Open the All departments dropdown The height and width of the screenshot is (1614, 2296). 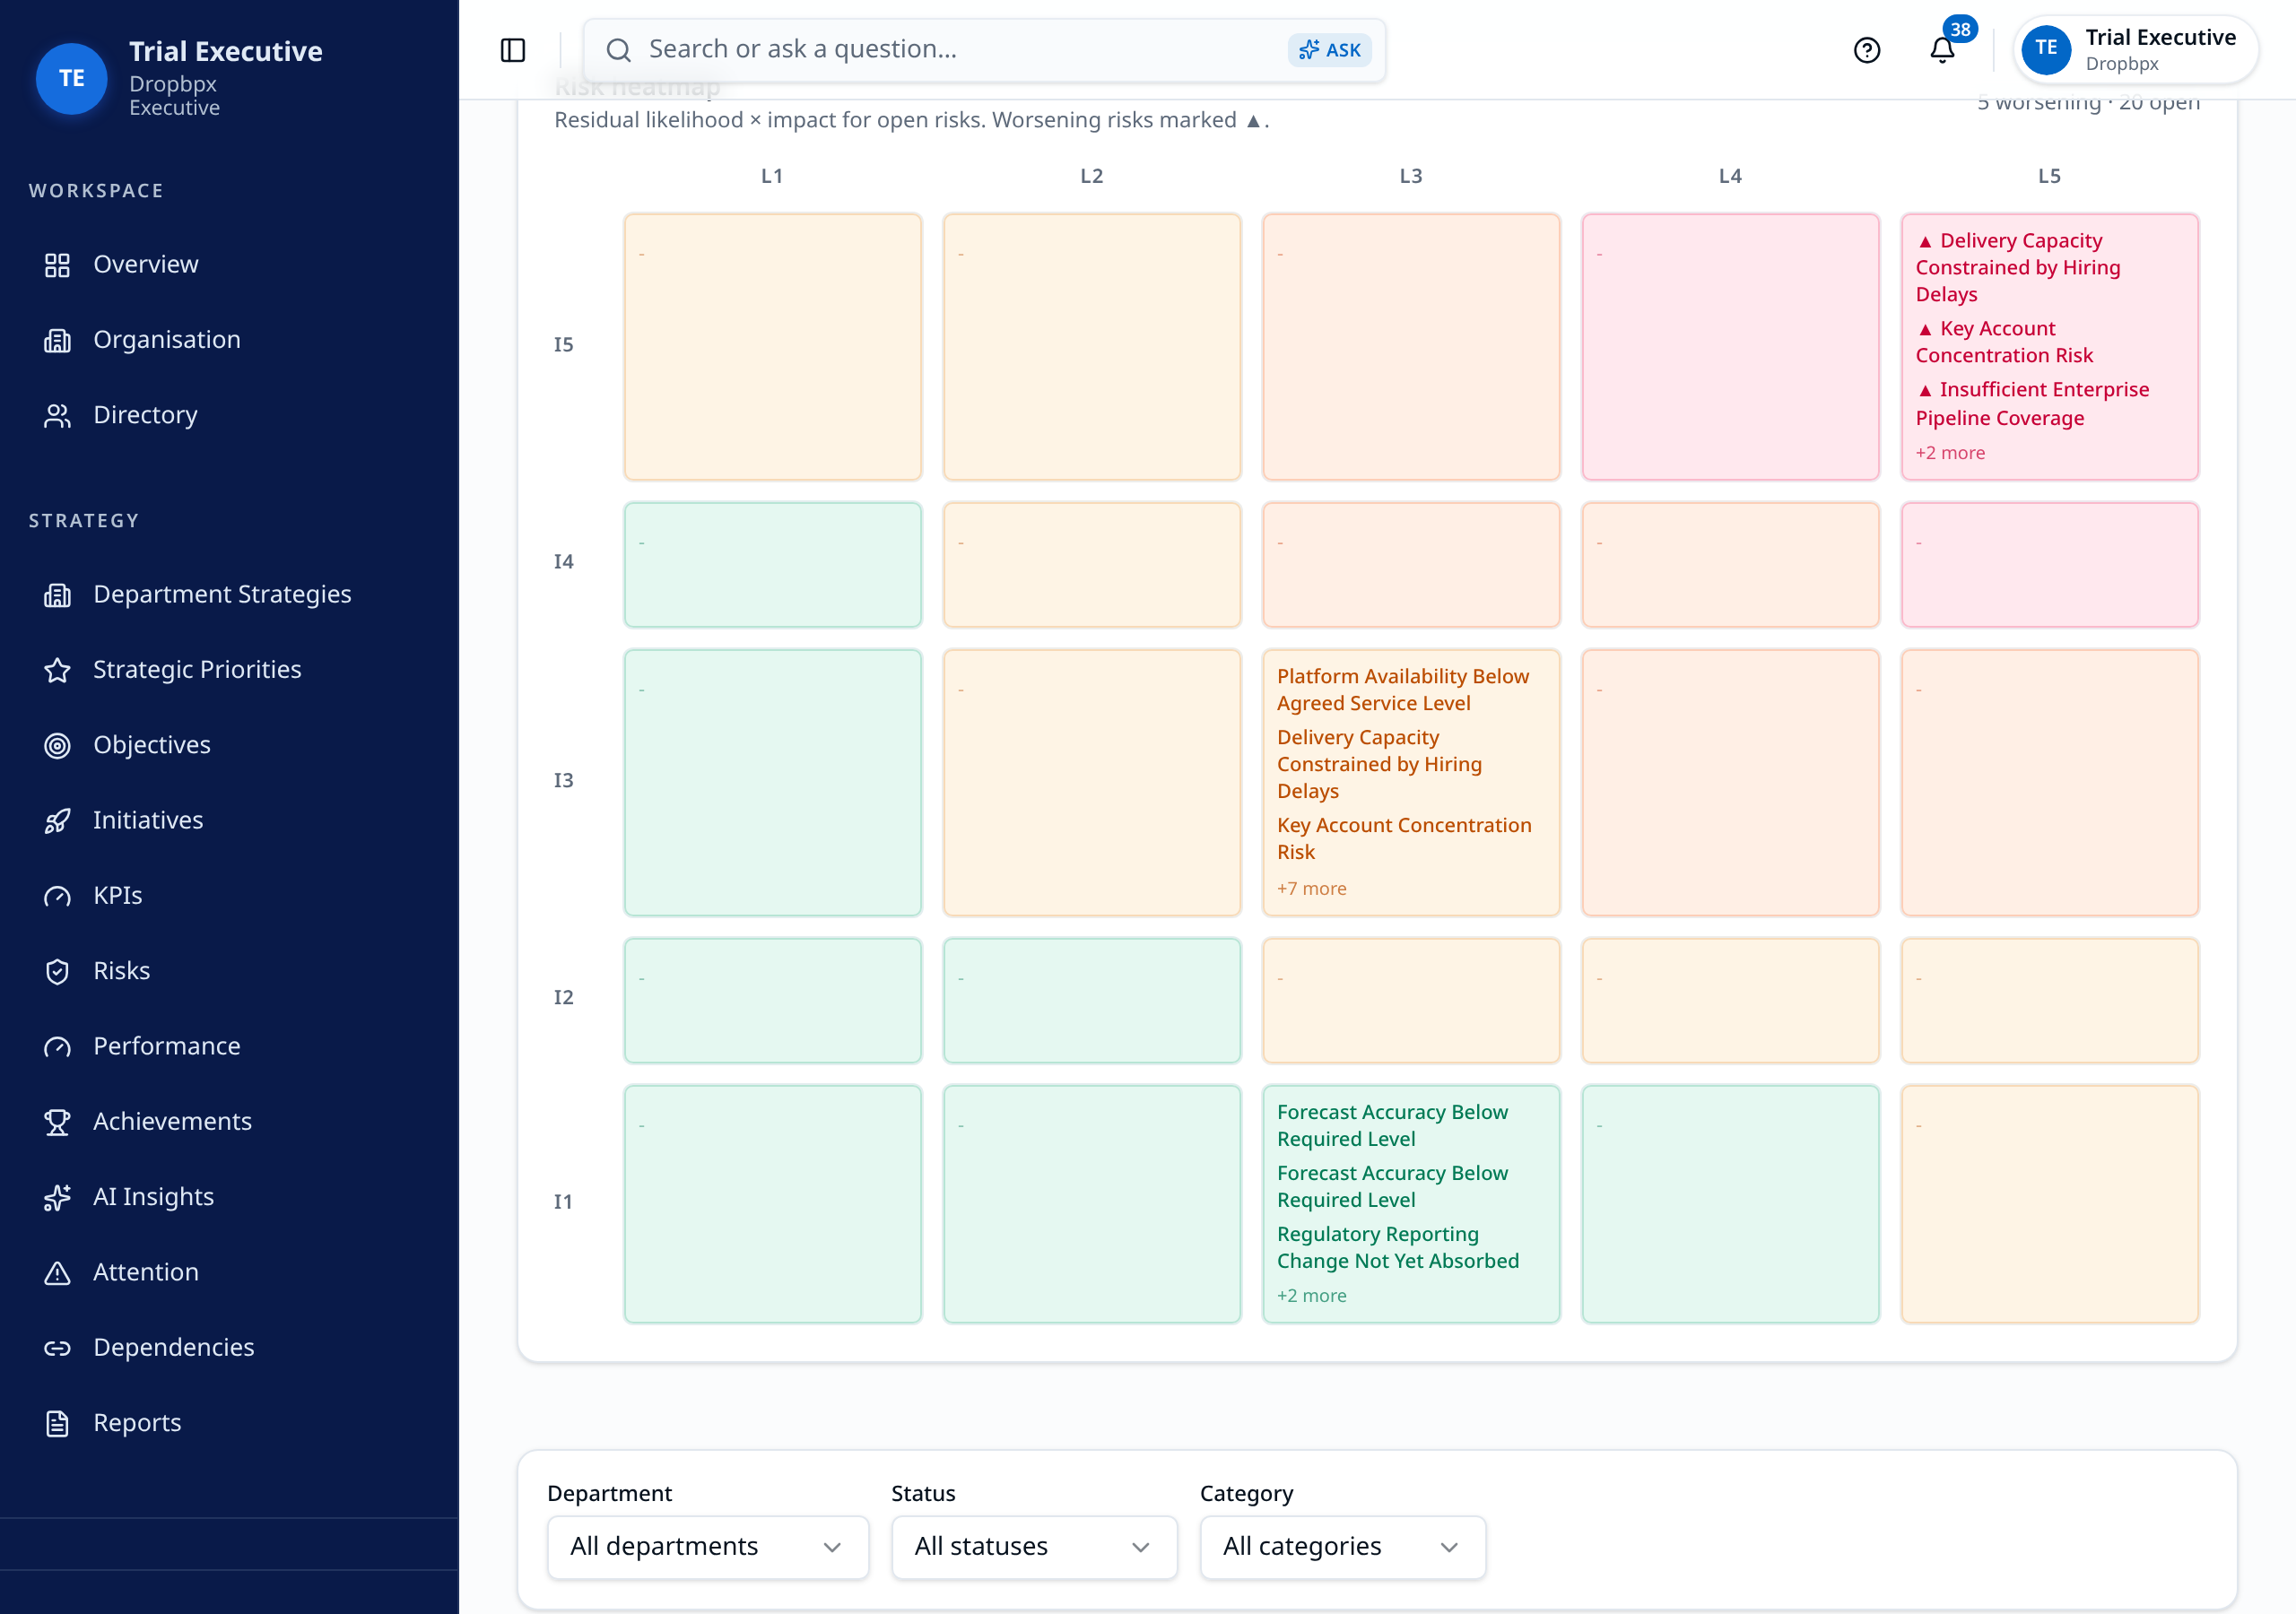tap(708, 1547)
